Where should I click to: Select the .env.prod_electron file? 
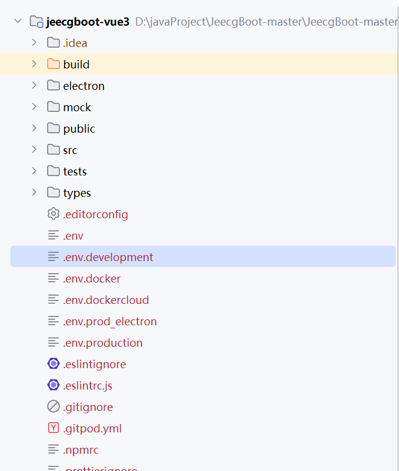[x=109, y=321]
